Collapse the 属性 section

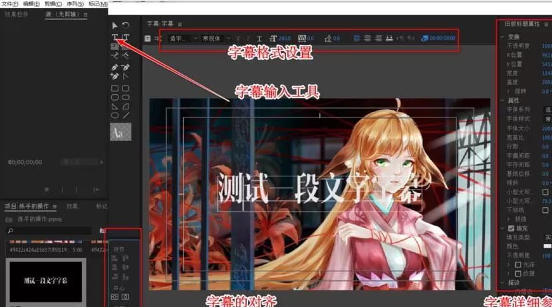[x=502, y=100]
